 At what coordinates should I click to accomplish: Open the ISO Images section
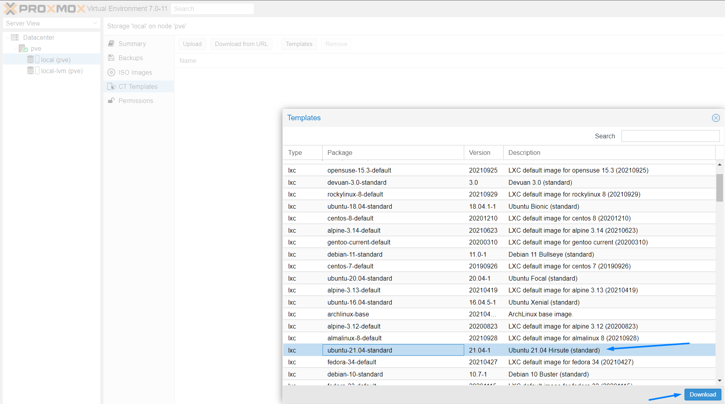coord(139,72)
